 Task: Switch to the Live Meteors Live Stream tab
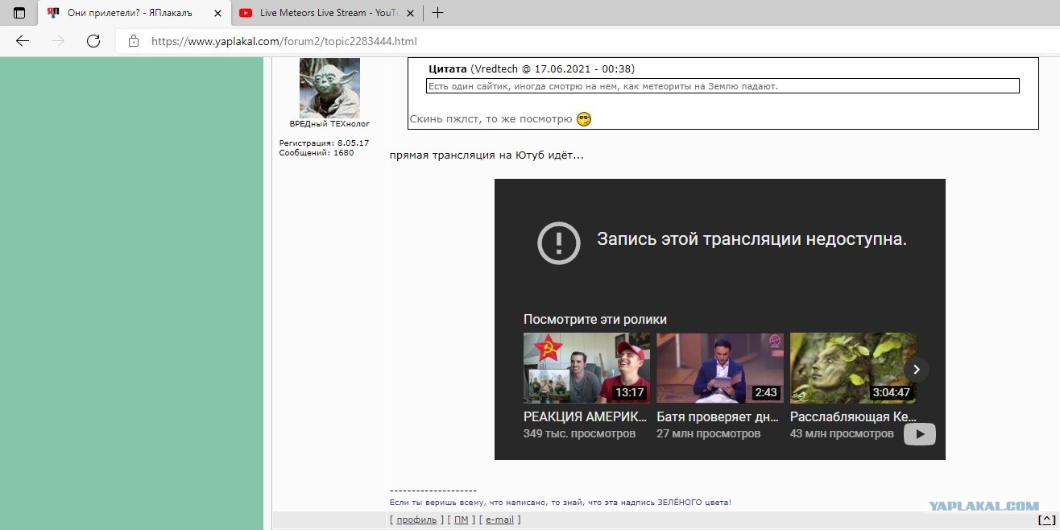(325, 13)
